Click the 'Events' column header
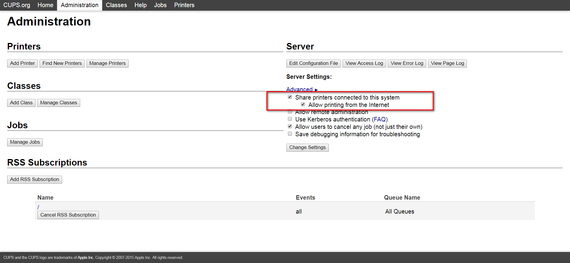The width and height of the screenshot is (570, 263). 305,198
